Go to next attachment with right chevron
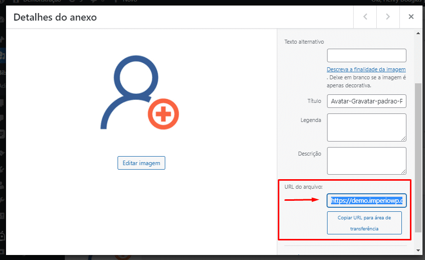 click(388, 17)
